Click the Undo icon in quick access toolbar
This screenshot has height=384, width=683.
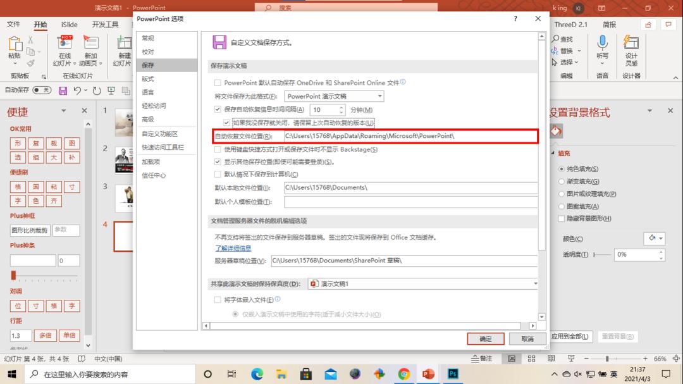[77, 90]
